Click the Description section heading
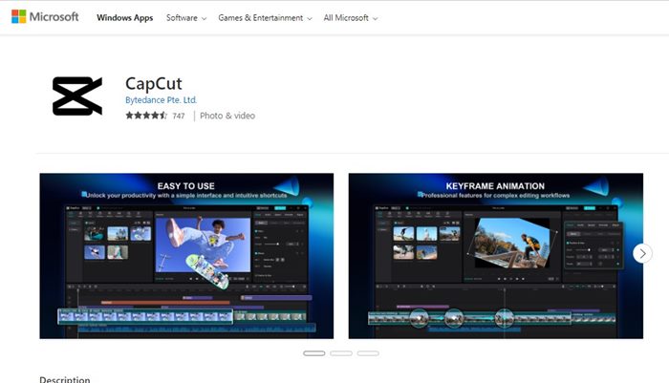This screenshot has width=669, height=383. click(64, 378)
